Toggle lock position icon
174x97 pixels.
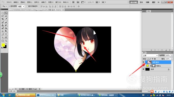153,59
